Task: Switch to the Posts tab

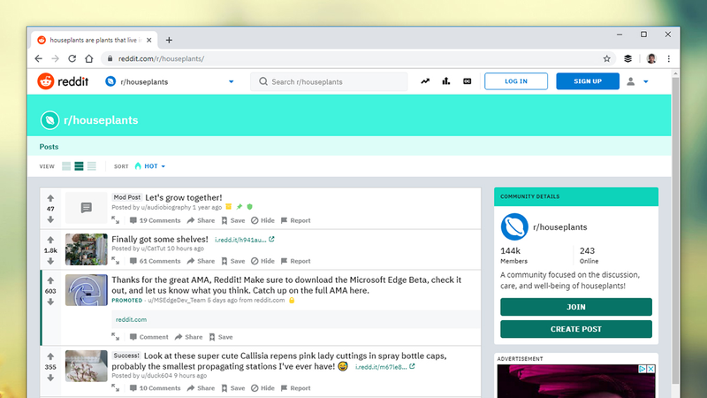Action: pyautogui.click(x=49, y=147)
